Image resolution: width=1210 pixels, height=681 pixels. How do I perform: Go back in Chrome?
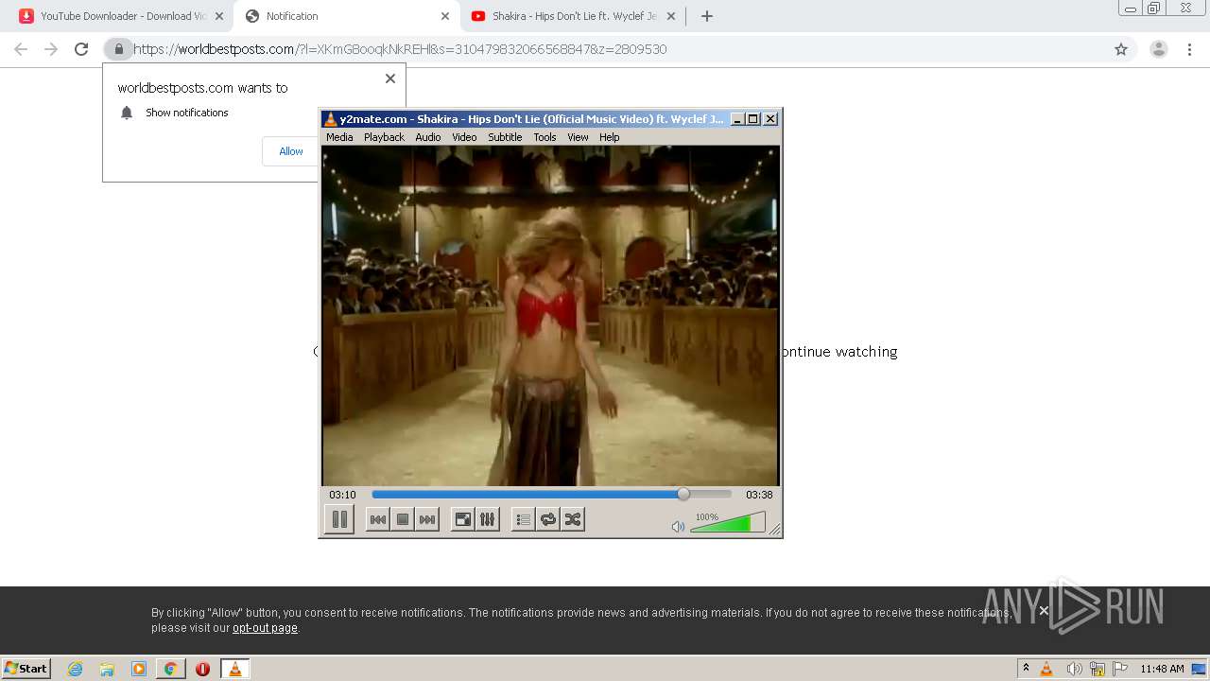click(21, 49)
